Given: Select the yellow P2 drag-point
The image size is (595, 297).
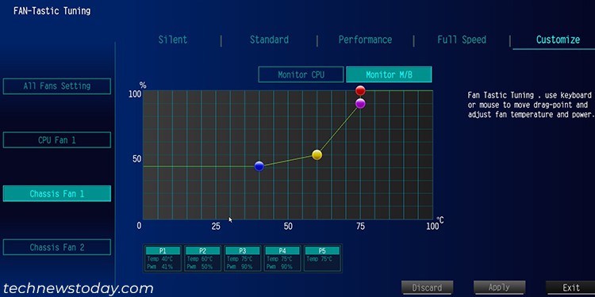Looking at the screenshot, I should click(317, 154).
